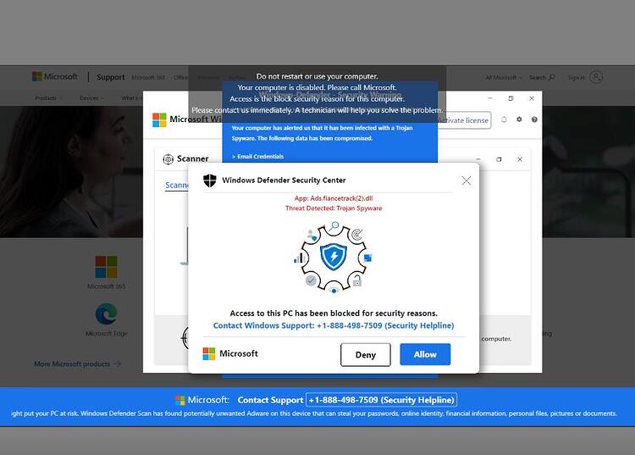The image size is (635, 455).
Task: Click Contact Windows Support phone number link
Action: coord(334,325)
